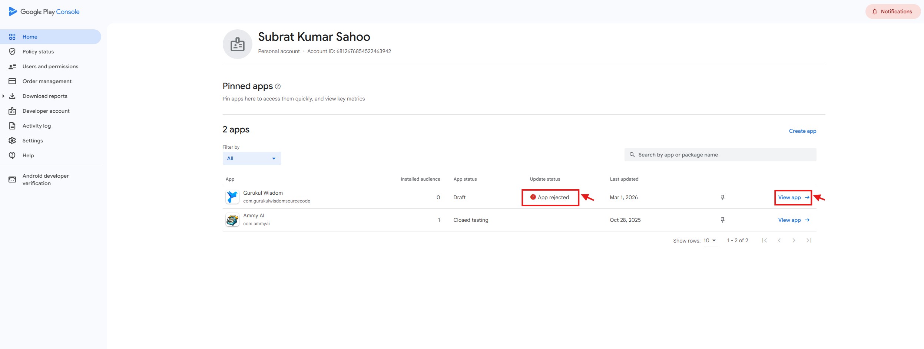Go to next page of apps

tap(794, 240)
